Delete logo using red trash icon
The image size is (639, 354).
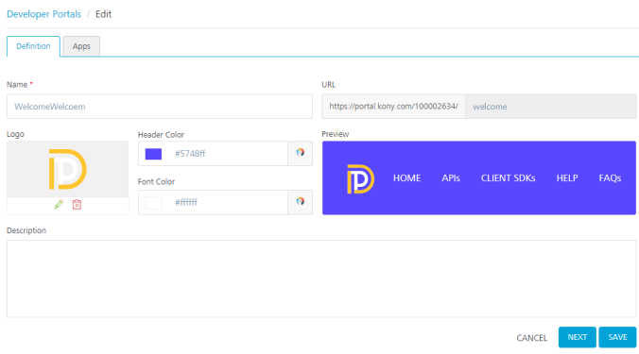pyautogui.click(x=77, y=204)
